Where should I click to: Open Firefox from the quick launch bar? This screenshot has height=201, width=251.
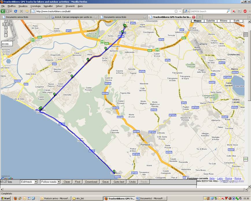tap(15, 198)
